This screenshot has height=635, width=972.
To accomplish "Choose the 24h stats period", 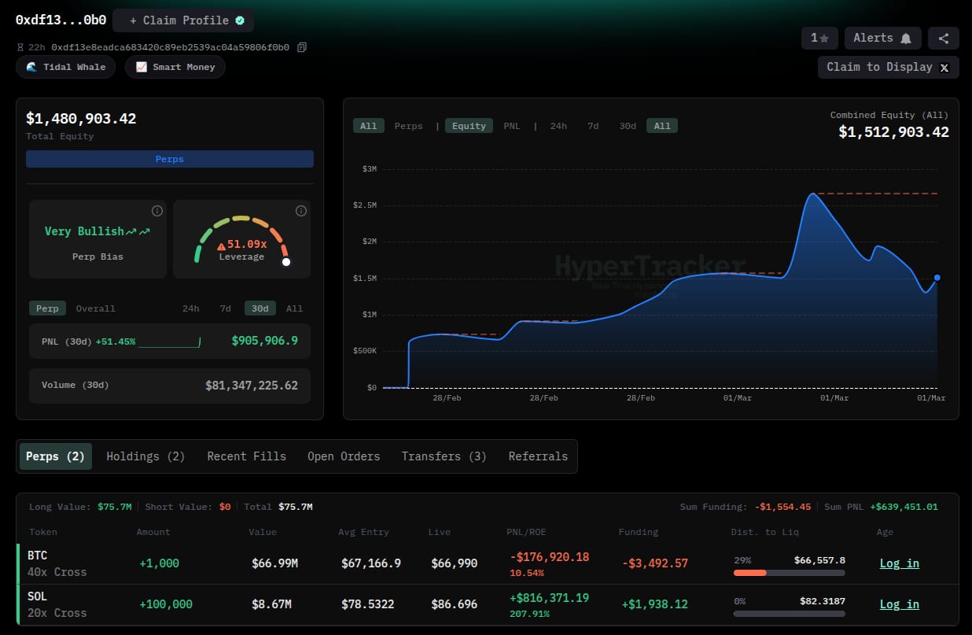I will 190,308.
